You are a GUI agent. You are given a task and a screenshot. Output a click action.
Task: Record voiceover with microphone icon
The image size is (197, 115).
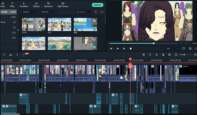click(x=157, y=55)
